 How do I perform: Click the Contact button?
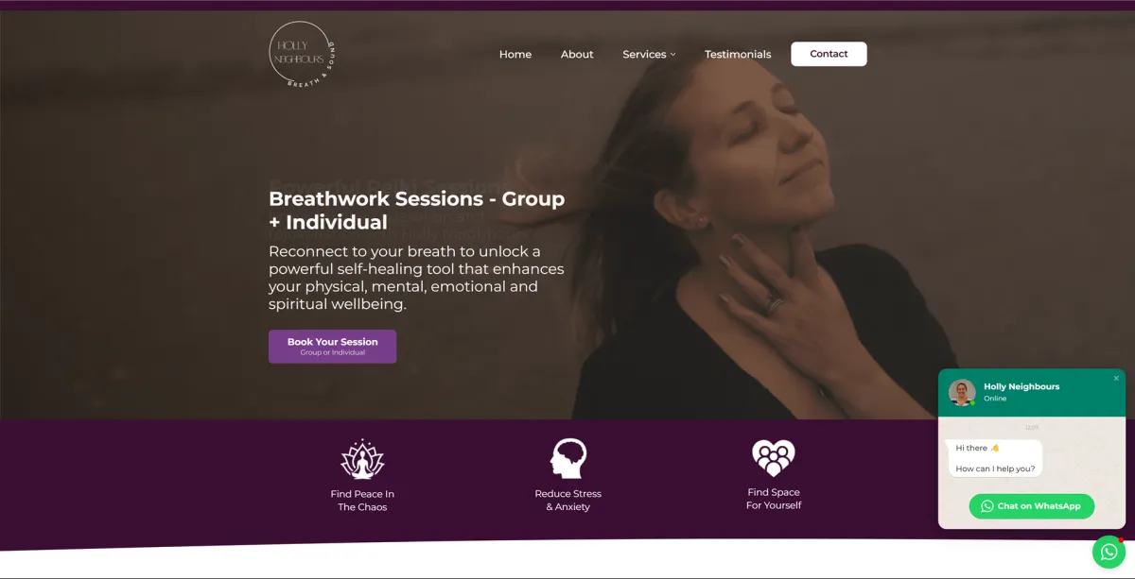click(x=829, y=54)
